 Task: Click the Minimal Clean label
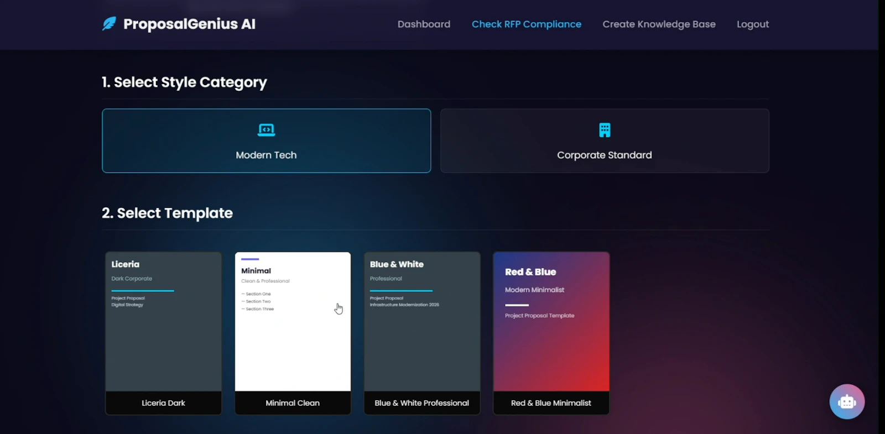pyautogui.click(x=293, y=403)
